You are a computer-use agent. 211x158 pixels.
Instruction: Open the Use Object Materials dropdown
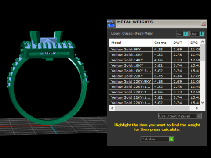click(x=180, y=116)
